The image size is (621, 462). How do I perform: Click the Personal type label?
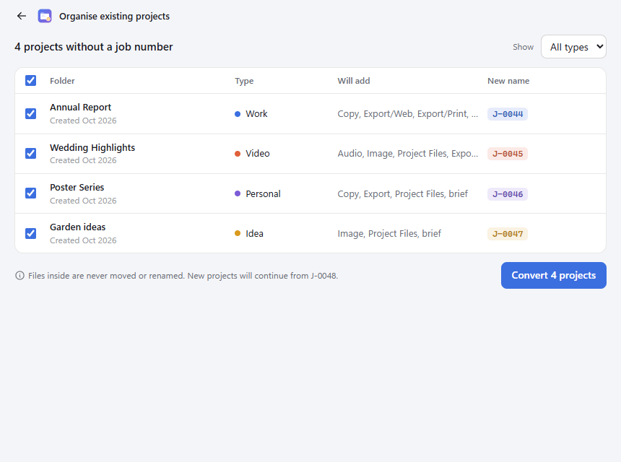click(x=263, y=193)
